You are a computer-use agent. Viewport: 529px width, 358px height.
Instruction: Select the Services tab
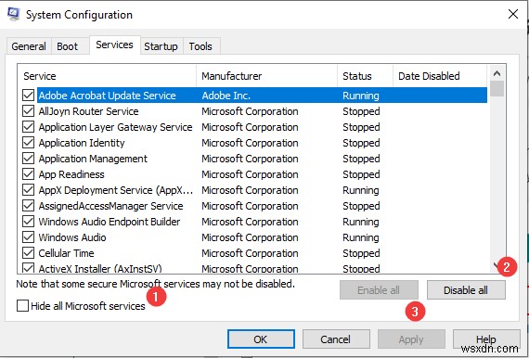[x=115, y=45]
